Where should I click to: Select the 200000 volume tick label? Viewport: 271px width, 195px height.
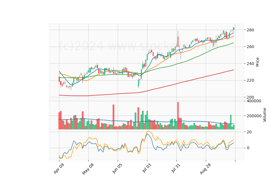click(x=254, y=116)
